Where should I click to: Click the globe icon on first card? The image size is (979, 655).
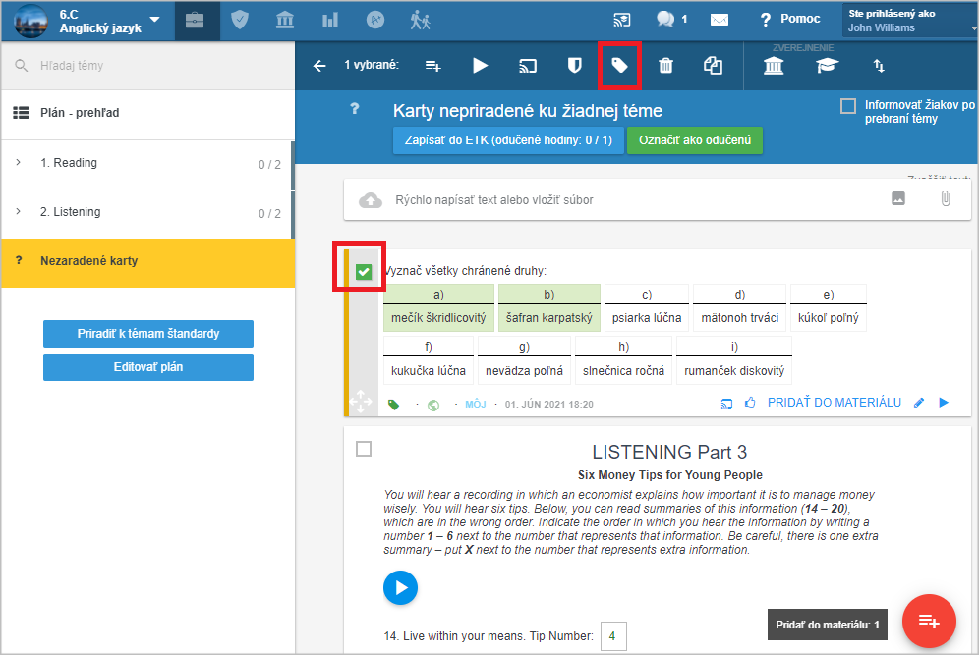(x=433, y=406)
